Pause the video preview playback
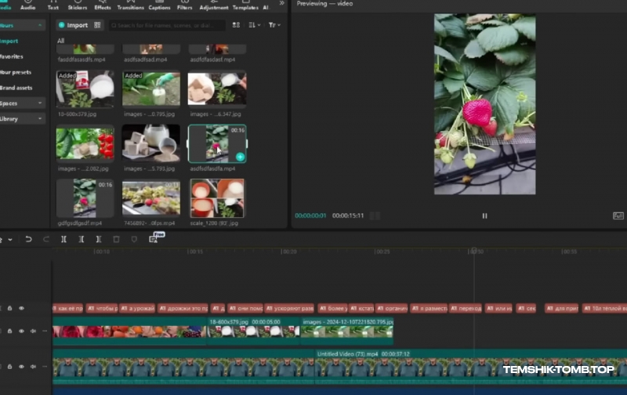 (x=484, y=216)
